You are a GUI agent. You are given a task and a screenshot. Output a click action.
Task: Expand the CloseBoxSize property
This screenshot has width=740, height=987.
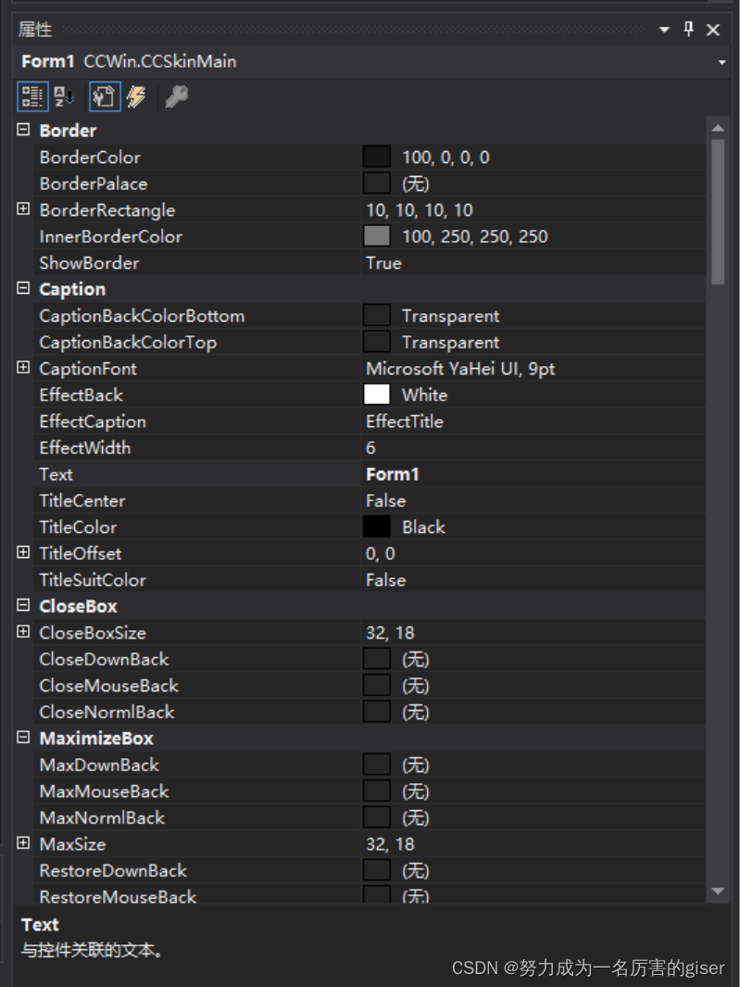23,632
